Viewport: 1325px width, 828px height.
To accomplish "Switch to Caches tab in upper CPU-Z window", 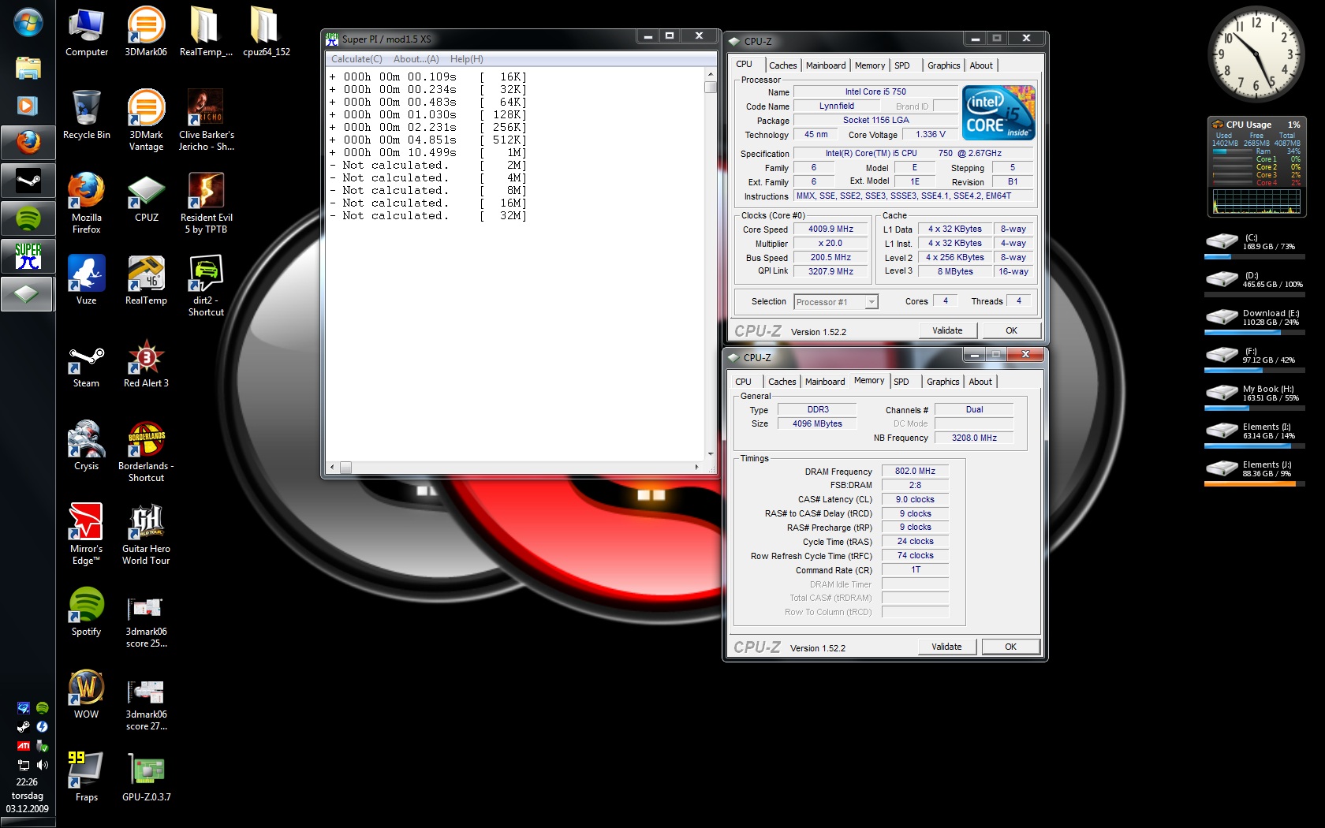I will (x=782, y=65).
